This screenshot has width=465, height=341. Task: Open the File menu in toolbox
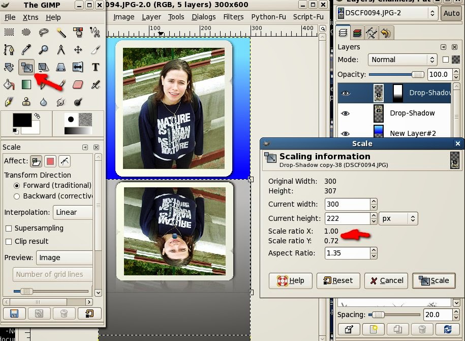[x=10, y=17]
